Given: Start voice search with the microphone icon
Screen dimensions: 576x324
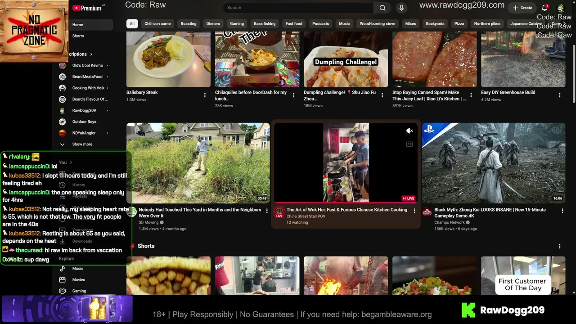Looking at the screenshot, I should tap(401, 8).
